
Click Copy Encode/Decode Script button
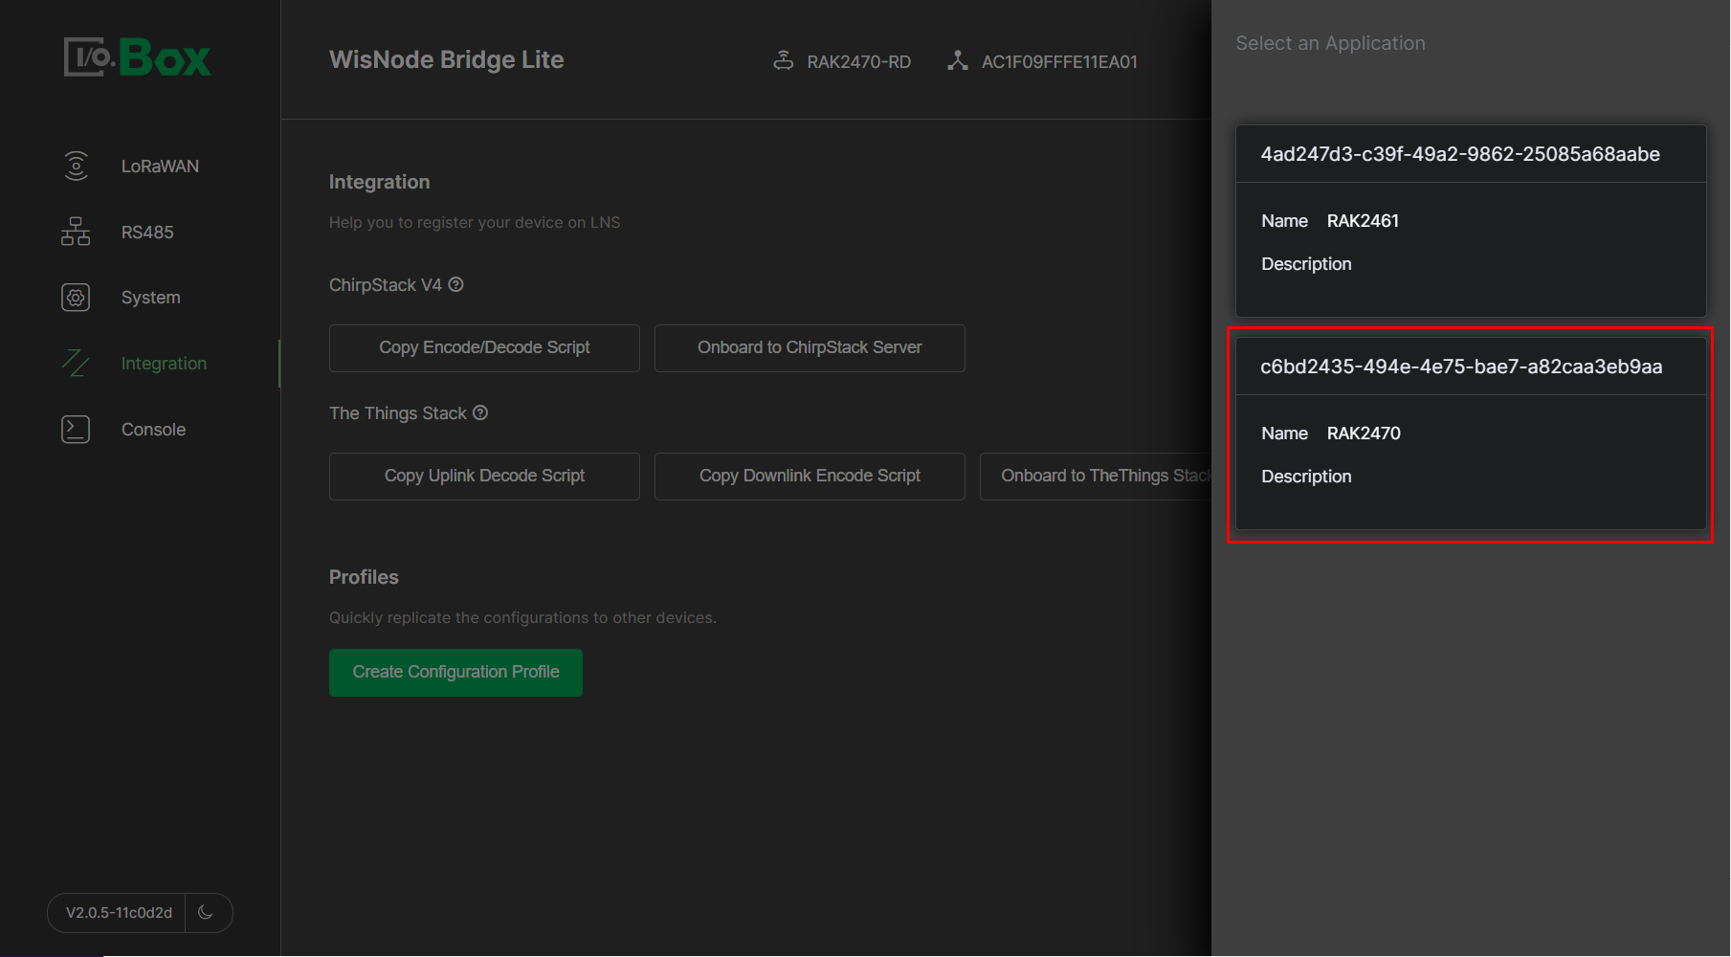coord(484,347)
